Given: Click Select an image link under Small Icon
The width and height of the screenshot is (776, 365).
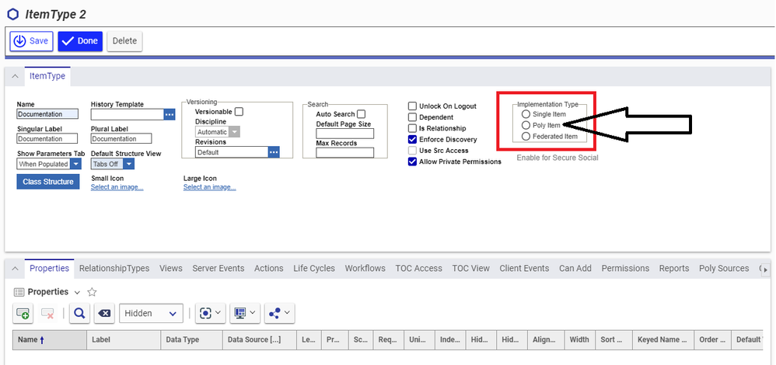Looking at the screenshot, I should [117, 187].
